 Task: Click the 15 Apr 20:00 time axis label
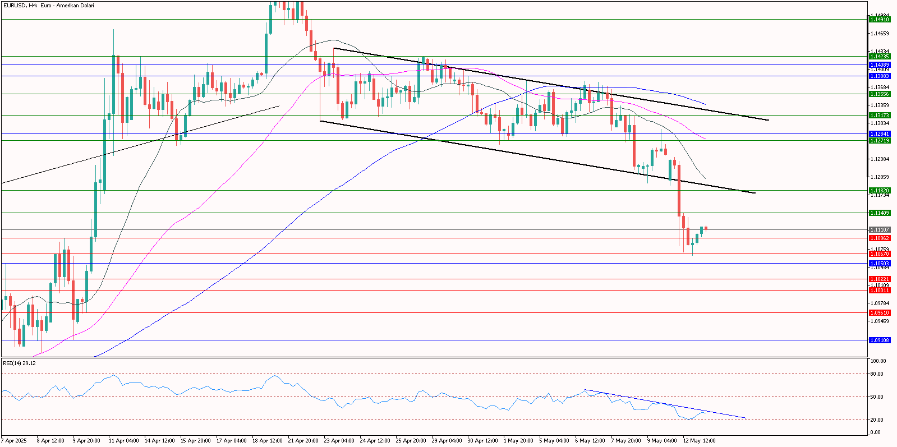point(195,441)
